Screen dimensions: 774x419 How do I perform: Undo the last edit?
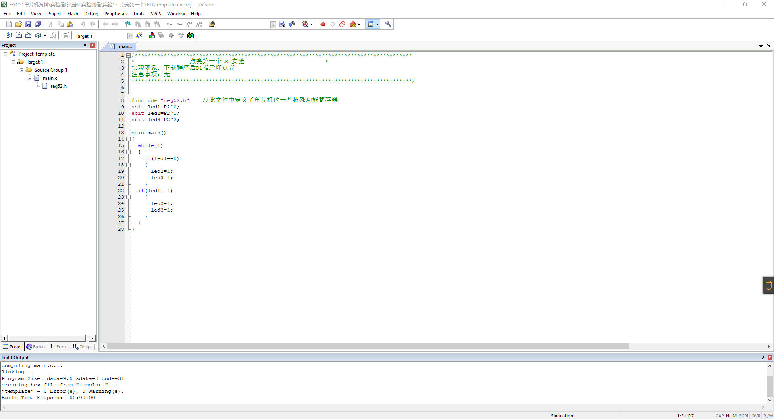click(83, 24)
